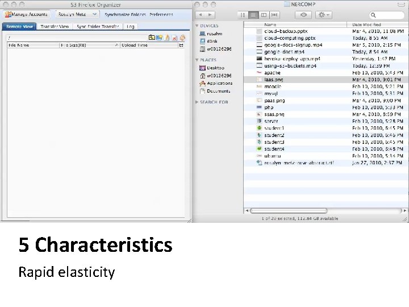
Task: Go forward in the NERCOMP Finder window
Action: coord(210,15)
